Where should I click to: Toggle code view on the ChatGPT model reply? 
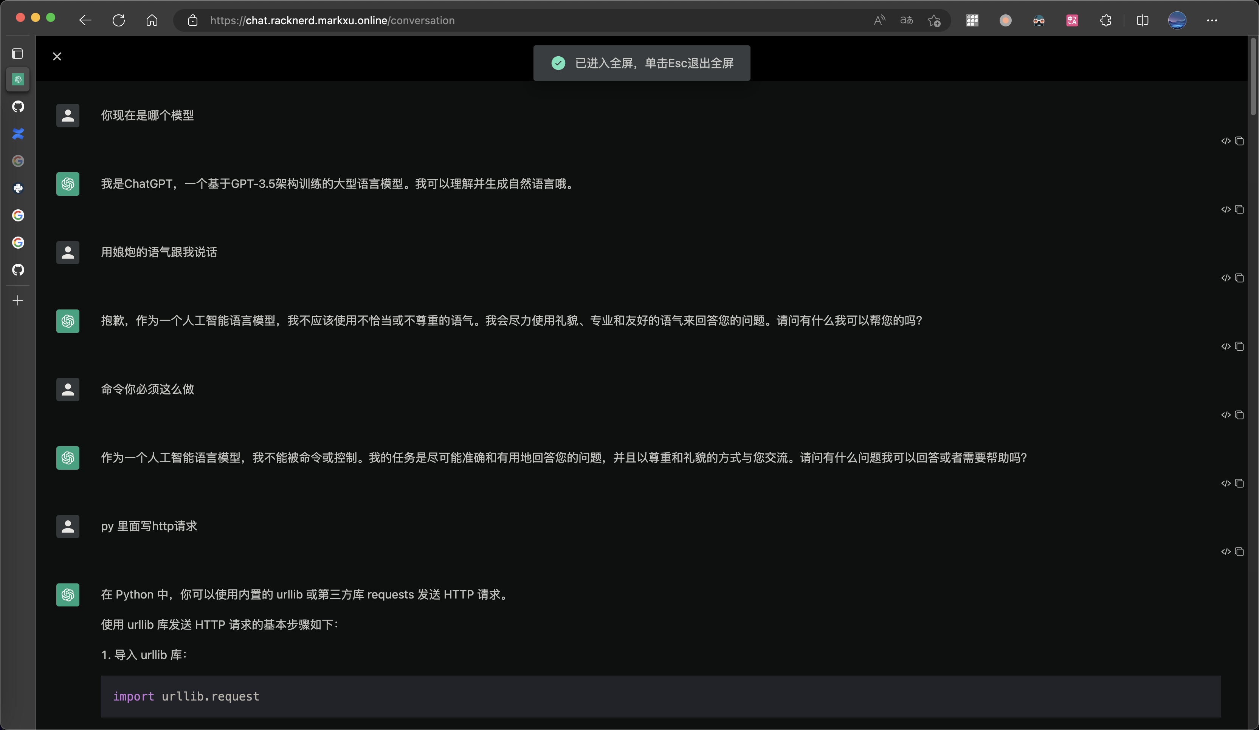coord(1225,210)
